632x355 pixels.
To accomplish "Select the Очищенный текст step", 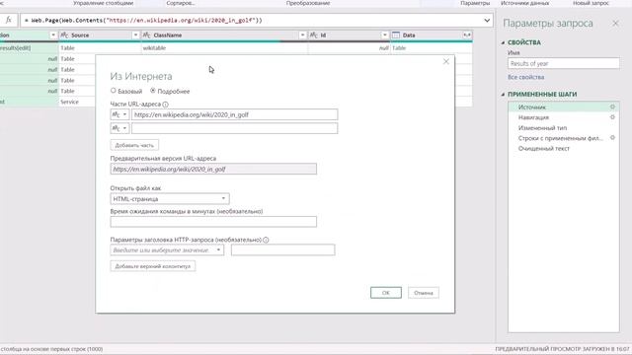I will pos(564,149).
